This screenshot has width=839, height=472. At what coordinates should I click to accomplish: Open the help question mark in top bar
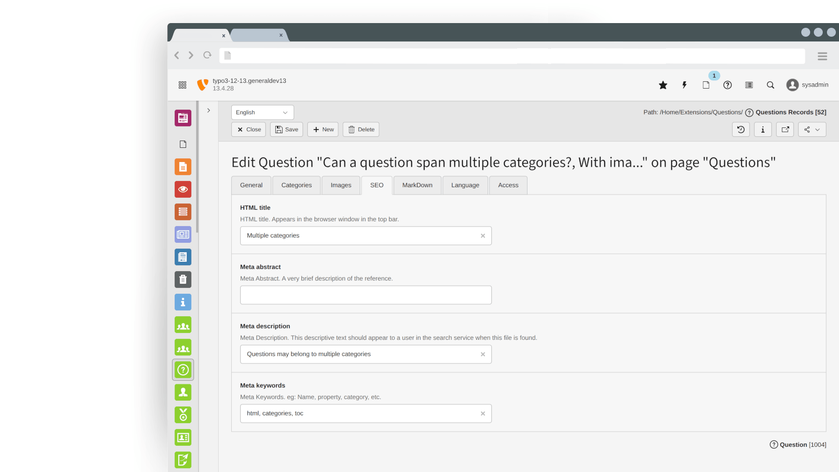click(x=727, y=85)
